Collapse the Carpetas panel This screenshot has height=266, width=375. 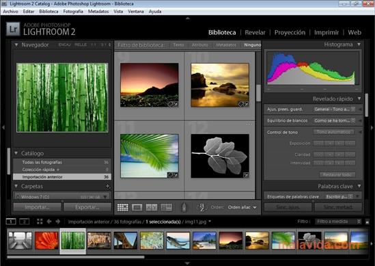point(16,186)
